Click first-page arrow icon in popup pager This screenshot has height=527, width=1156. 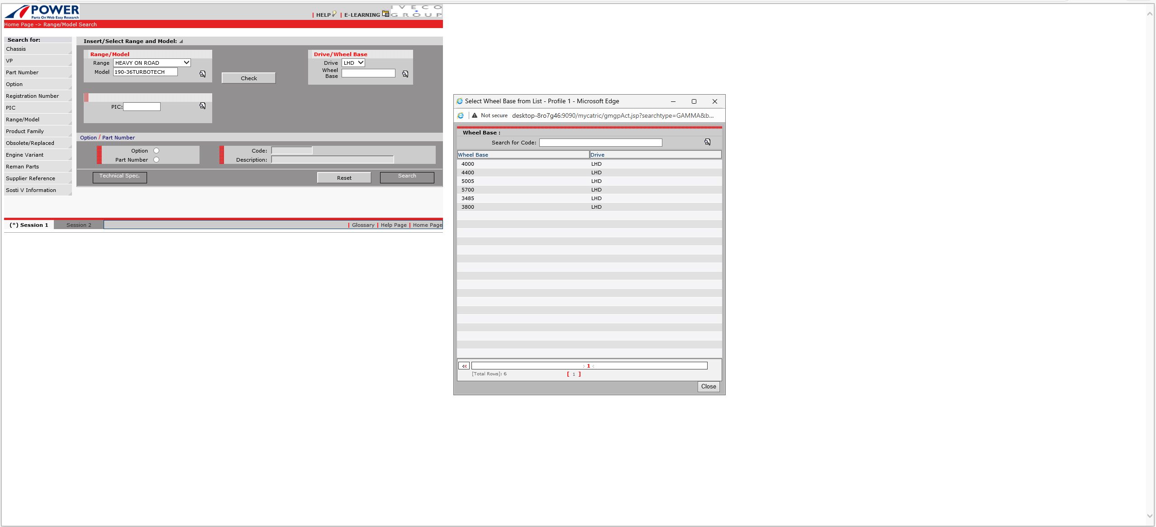click(x=464, y=366)
